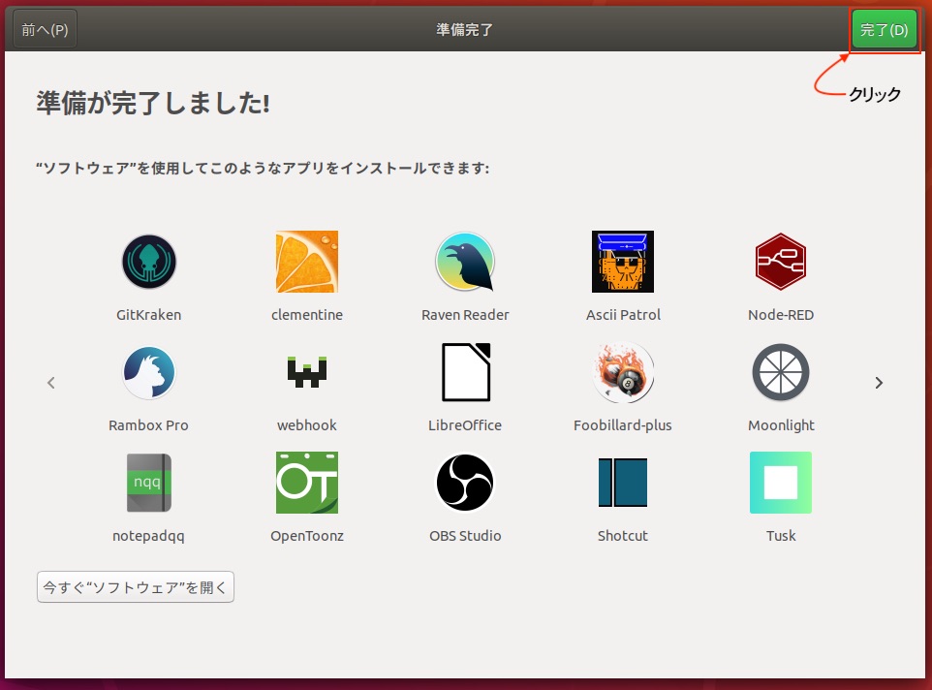Open the notepadqq notebook icon

[148, 483]
